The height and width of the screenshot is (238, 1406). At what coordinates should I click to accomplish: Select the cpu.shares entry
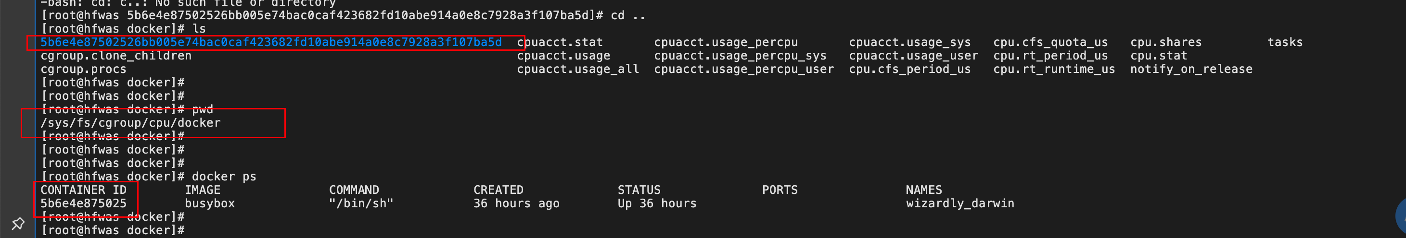[x=1166, y=42]
